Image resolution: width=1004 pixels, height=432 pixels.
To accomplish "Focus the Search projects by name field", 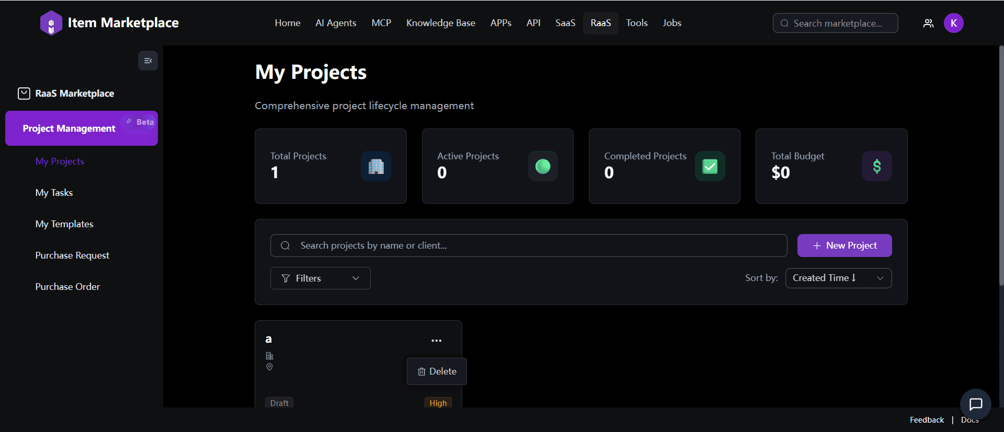I will [529, 246].
